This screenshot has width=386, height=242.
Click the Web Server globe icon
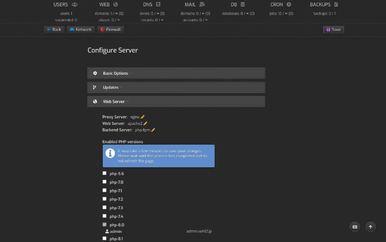tap(95, 102)
